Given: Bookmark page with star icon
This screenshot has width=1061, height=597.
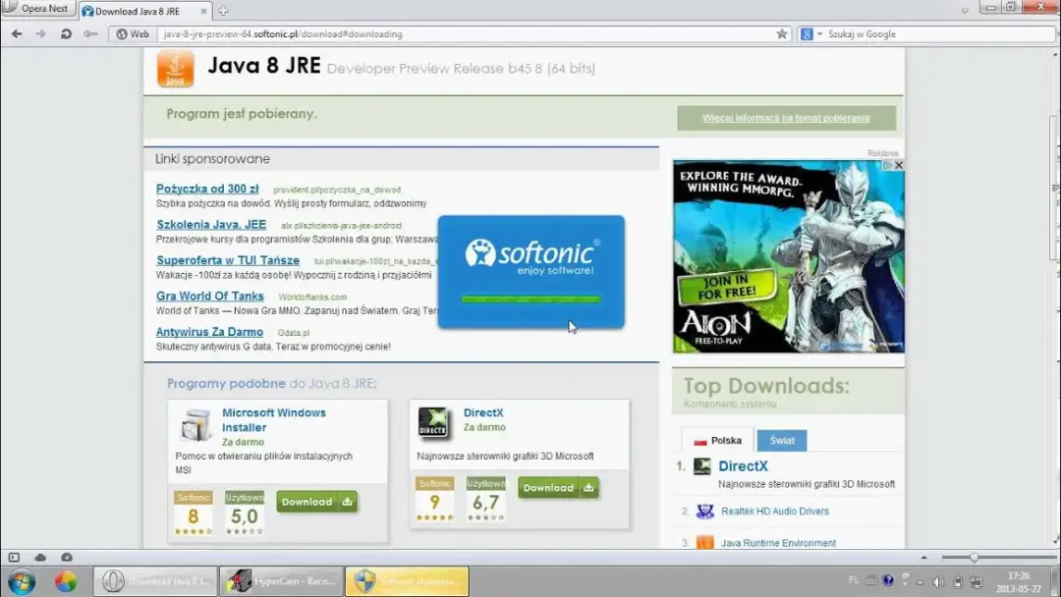Looking at the screenshot, I should click(782, 33).
